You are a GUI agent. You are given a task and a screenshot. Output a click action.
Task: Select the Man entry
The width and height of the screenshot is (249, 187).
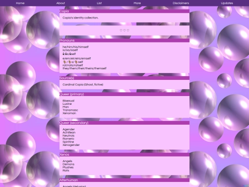66,107
